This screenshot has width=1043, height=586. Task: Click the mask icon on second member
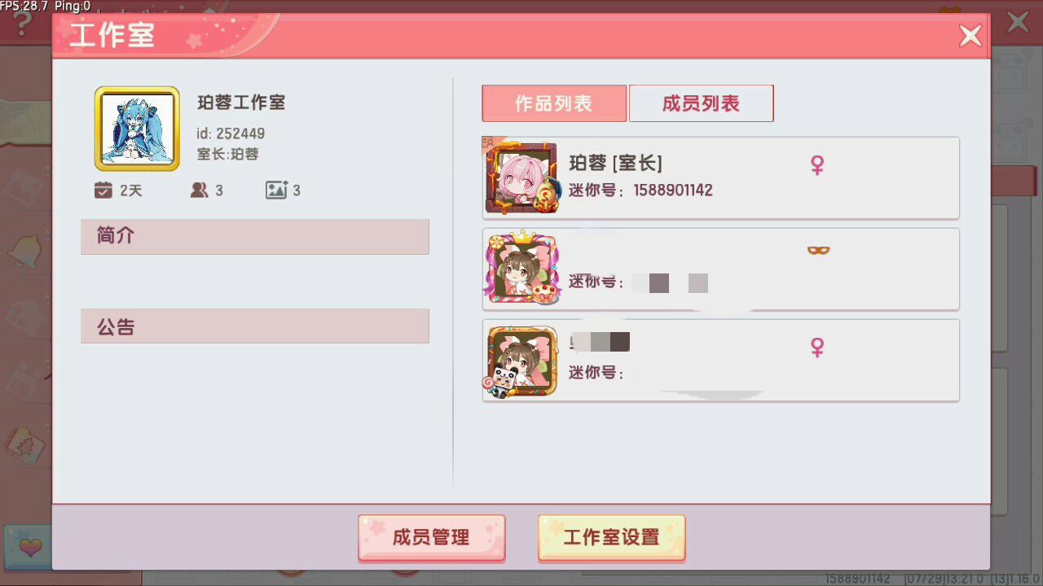pyautogui.click(x=818, y=251)
